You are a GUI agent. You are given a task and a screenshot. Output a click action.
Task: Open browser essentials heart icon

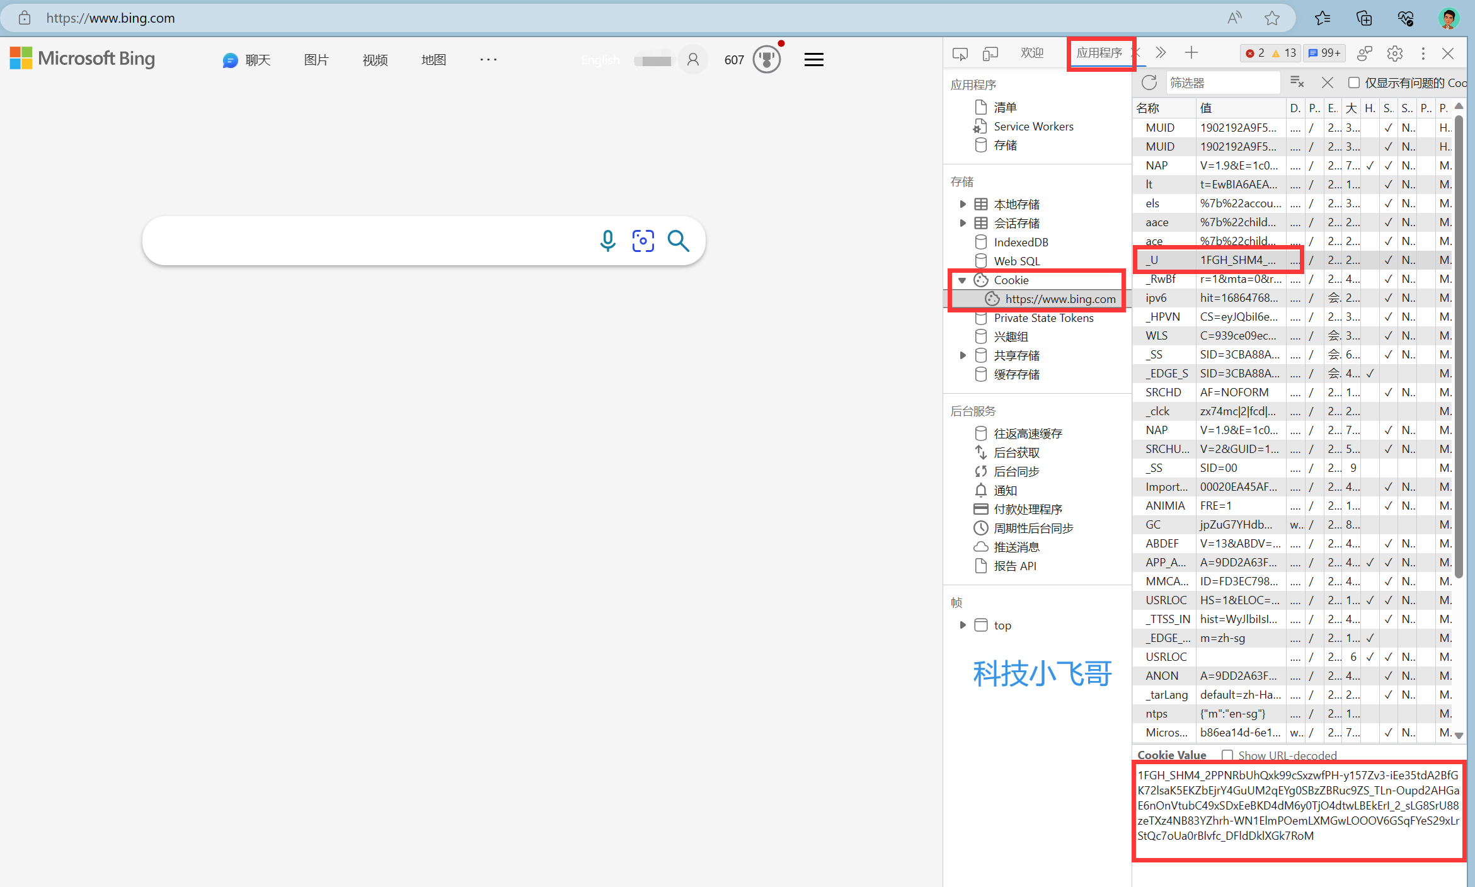[1406, 18]
